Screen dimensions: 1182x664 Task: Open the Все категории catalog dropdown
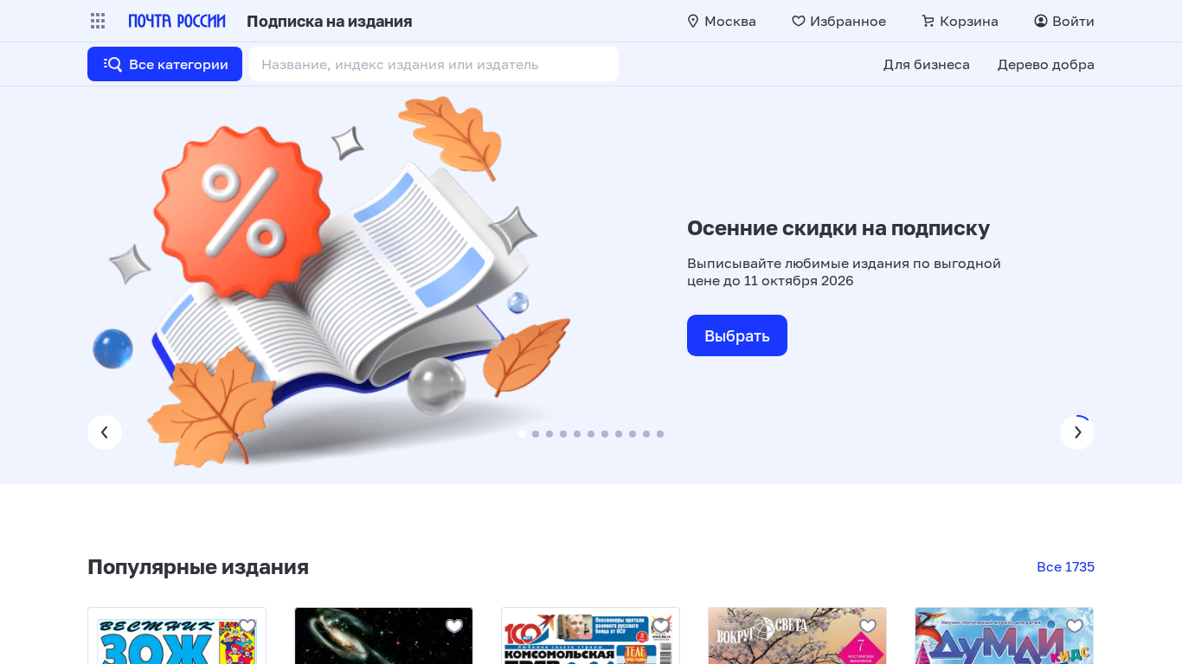pos(164,64)
